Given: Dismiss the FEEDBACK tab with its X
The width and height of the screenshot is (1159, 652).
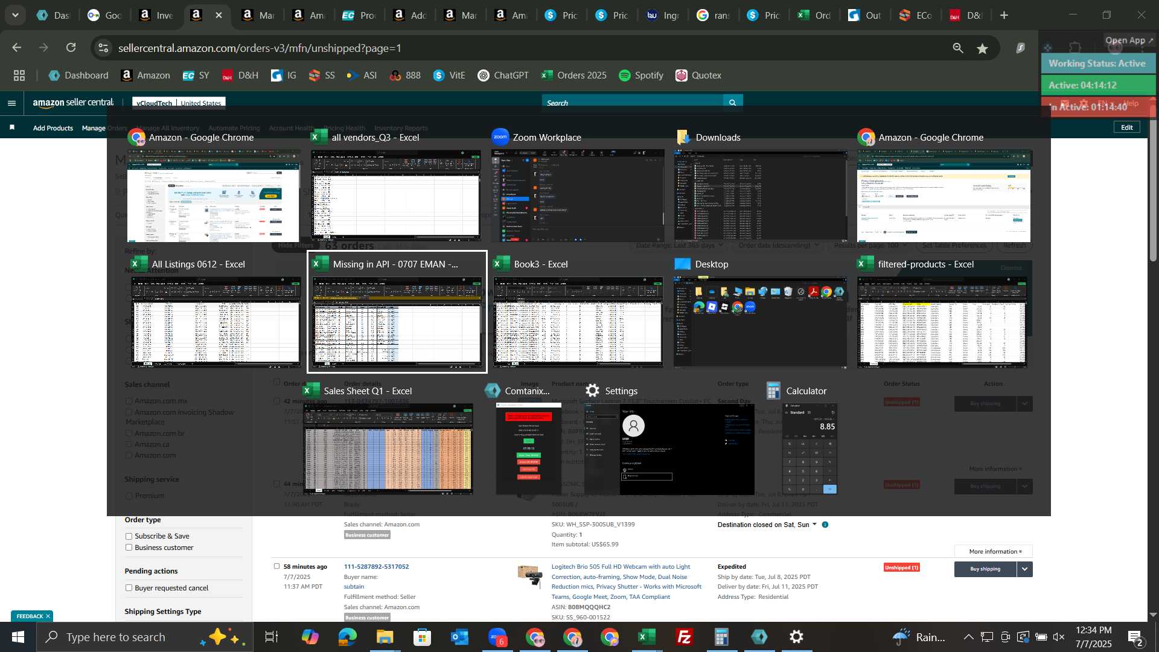Looking at the screenshot, I should [48, 616].
